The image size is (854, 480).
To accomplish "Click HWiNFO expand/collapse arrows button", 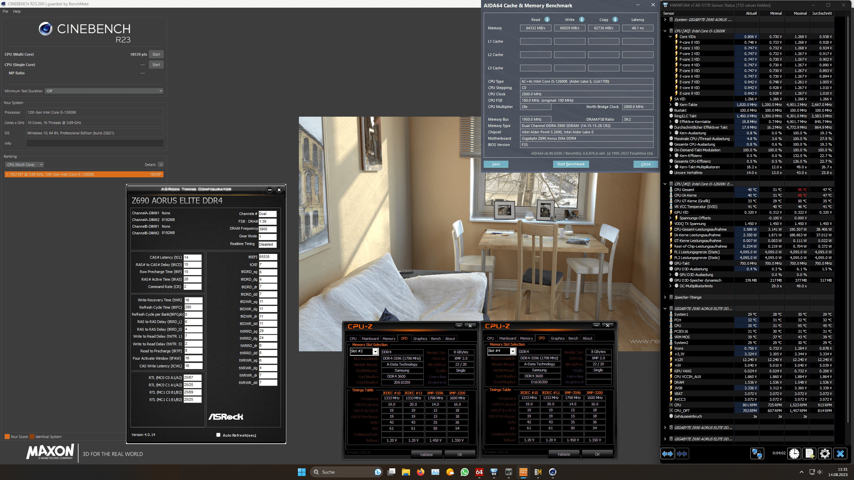I will point(668,454).
